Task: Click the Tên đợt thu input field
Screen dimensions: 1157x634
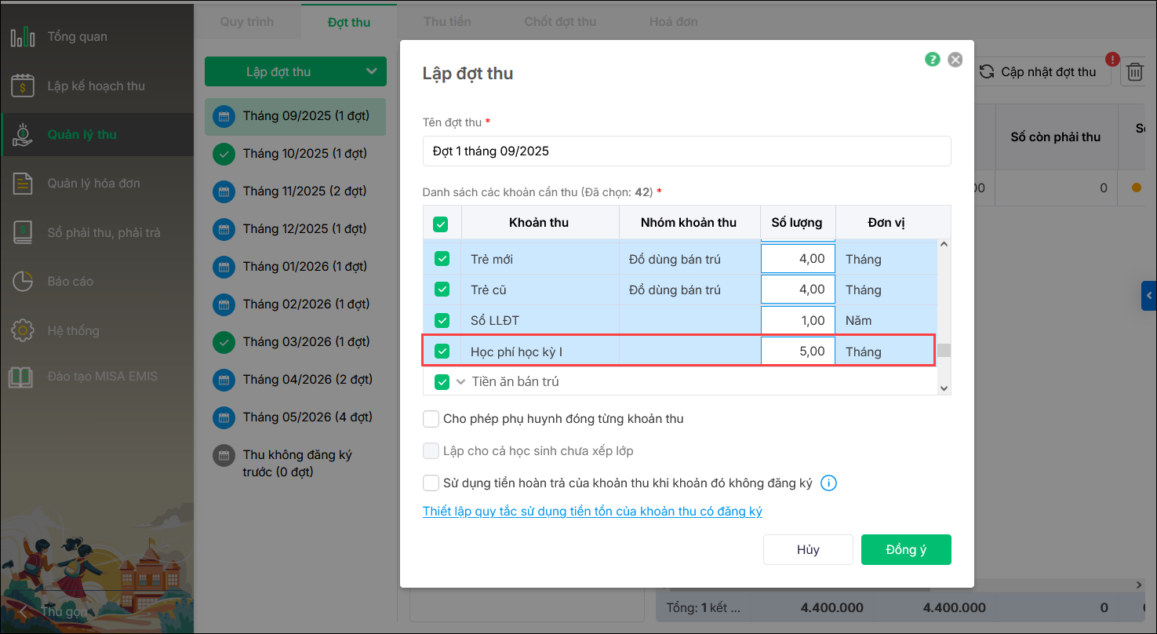Action: pyautogui.click(x=686, y=151)
